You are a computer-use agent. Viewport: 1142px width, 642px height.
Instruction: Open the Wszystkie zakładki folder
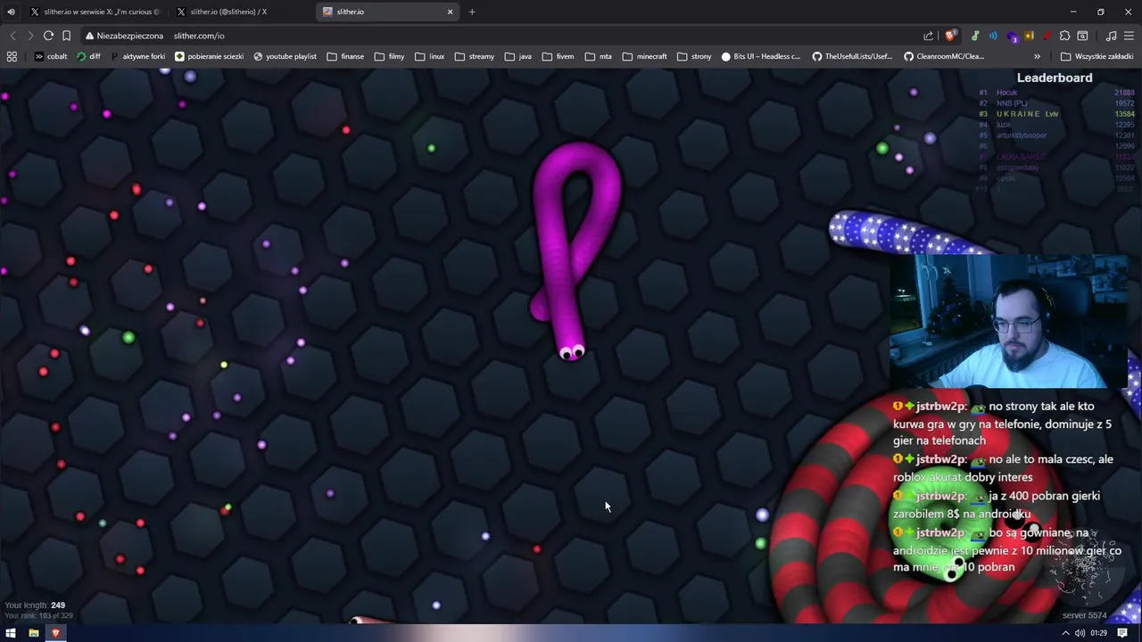click(1096, 56)
